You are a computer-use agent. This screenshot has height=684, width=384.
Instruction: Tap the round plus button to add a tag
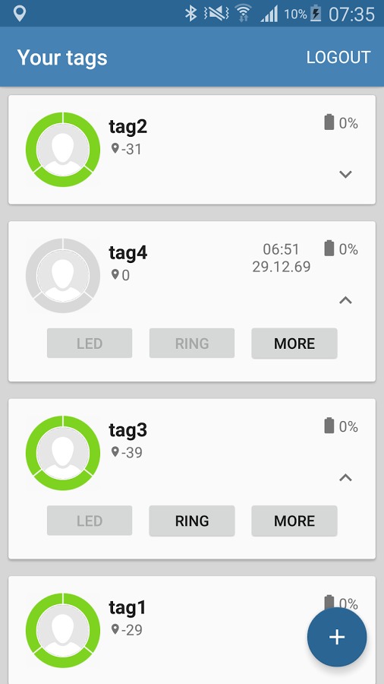pos(337,638)
